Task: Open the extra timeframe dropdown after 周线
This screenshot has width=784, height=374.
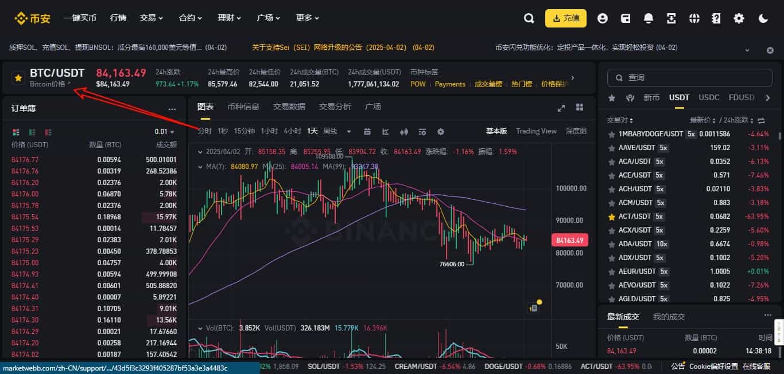Action: tap(349, 131)
